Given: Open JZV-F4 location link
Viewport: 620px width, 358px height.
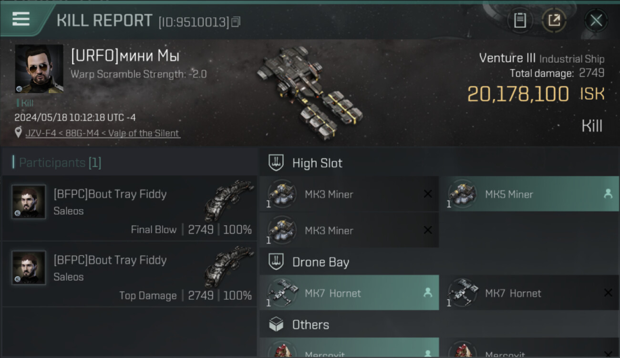Looking at the screenshot, I should pos(41,133).
